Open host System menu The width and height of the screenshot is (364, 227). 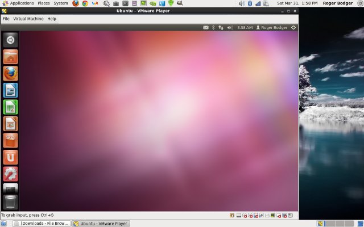coord(61,3)
